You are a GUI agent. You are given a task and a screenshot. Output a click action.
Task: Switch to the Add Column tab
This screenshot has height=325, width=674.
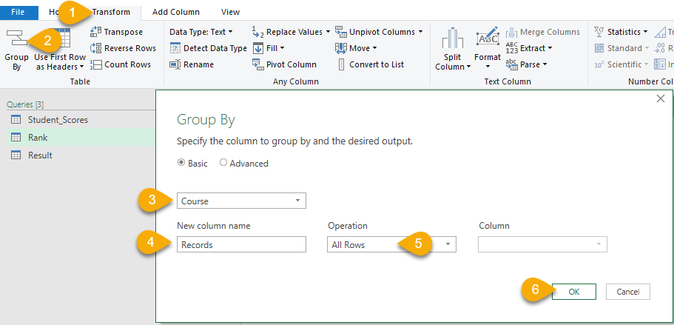pos(175,12)
